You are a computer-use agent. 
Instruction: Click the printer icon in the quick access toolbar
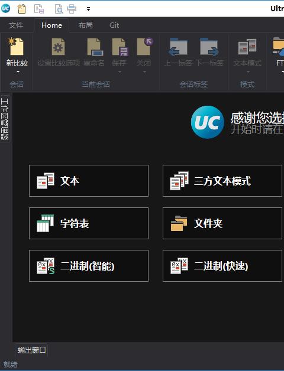[x=72, y=9]
